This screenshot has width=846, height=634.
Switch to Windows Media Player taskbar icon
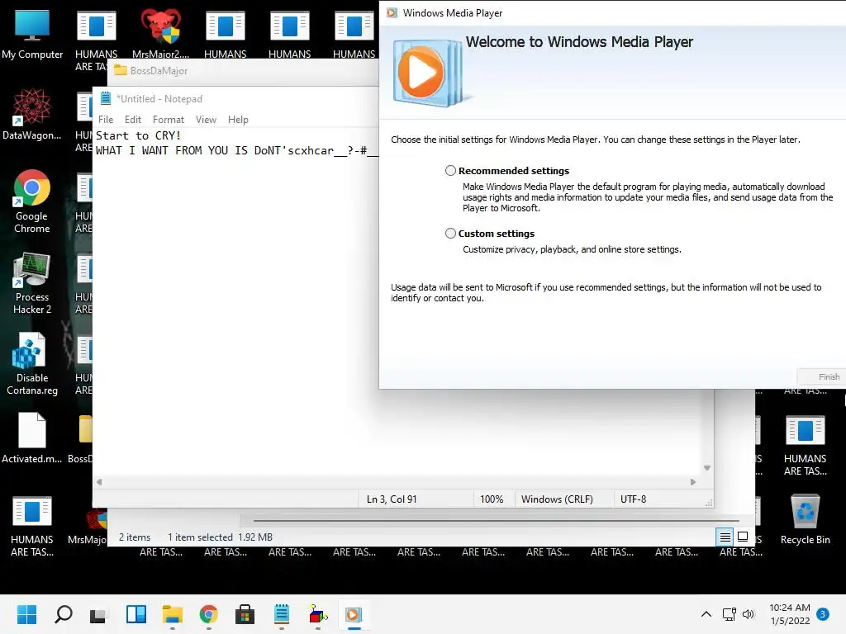point(354,614)
